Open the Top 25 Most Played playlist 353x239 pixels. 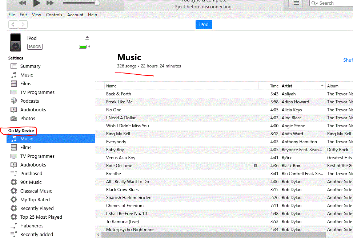(x=41, y=217)
